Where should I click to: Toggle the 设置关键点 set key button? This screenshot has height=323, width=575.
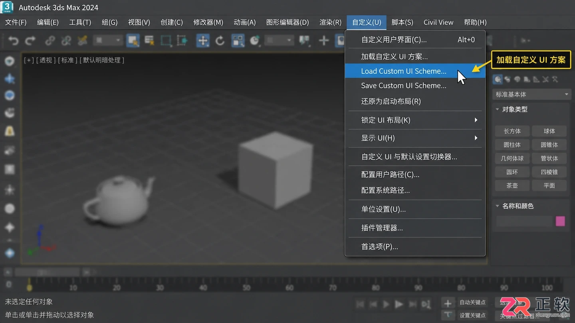472,315
